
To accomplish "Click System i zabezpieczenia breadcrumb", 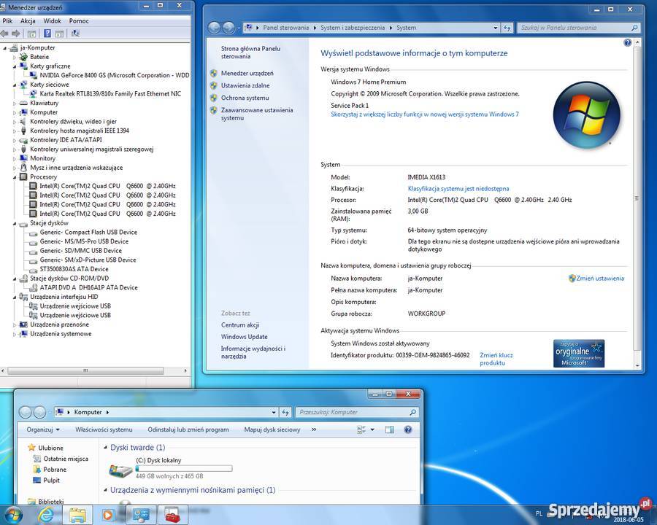I will click(353, 28).
